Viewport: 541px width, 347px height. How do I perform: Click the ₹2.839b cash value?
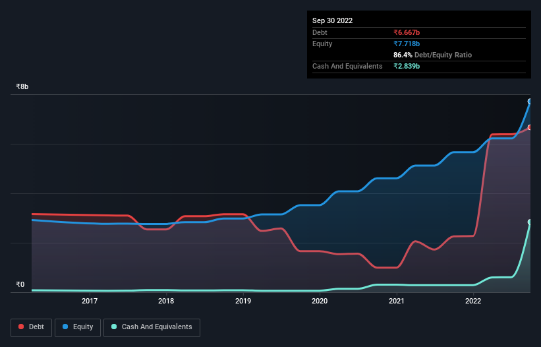[407, 66]
